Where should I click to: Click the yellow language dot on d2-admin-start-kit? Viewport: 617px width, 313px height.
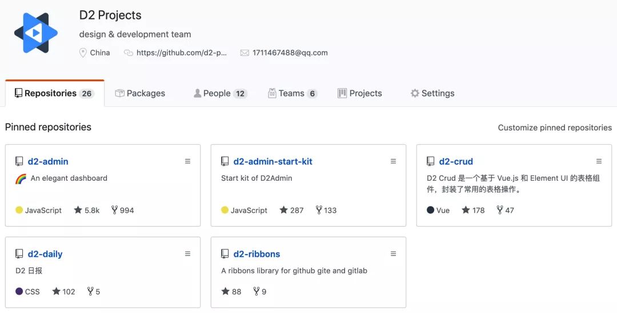coord(225,210)
